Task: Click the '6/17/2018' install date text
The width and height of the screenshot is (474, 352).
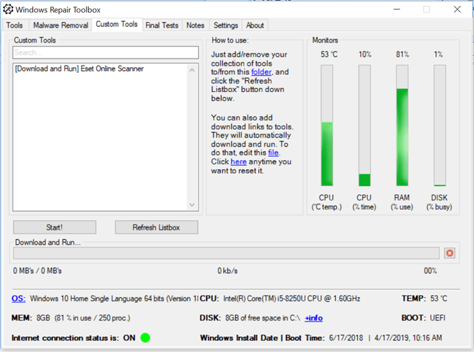Action: click(346, 338)
